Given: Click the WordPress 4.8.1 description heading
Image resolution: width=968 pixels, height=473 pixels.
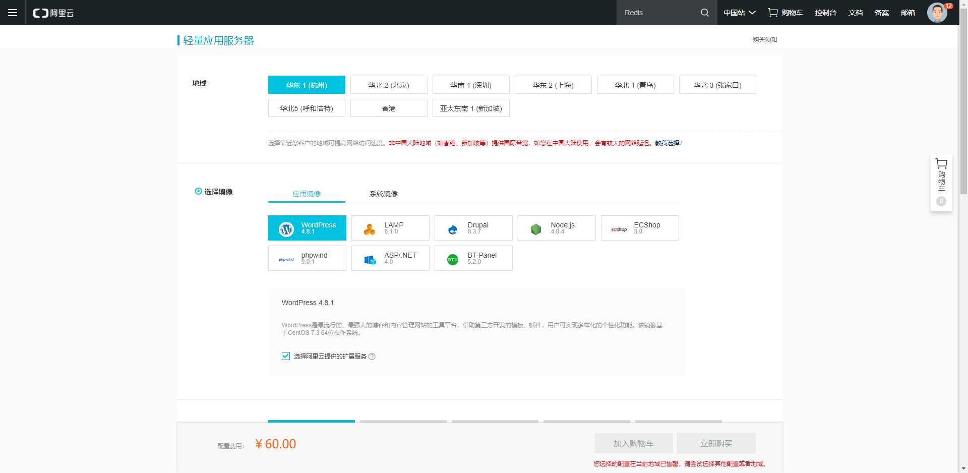Looking at the screenshot, I should (x=308, y=303).
